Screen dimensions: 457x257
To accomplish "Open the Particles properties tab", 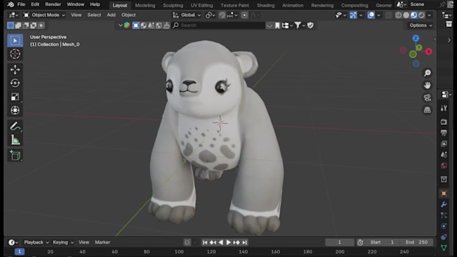I will [x=444, y=215].
